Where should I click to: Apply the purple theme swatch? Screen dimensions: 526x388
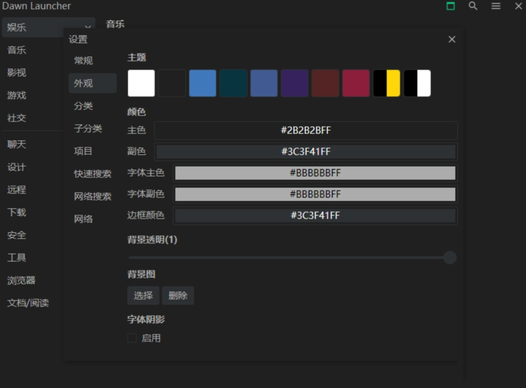point(295,83)
